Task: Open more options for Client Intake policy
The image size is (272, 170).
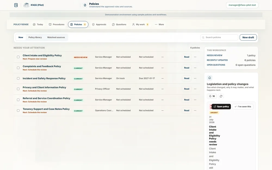Action: 195,57
